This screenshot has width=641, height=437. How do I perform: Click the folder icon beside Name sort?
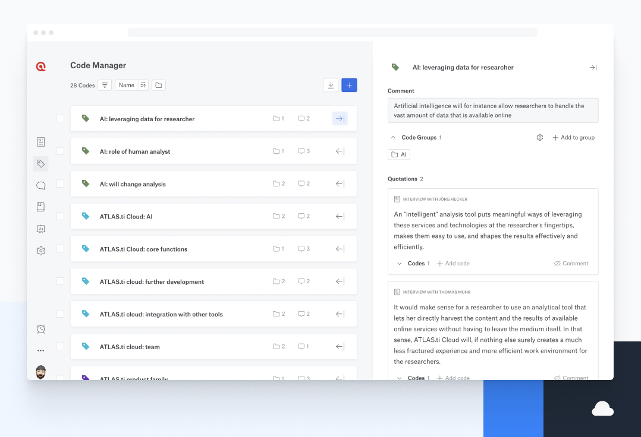coord(158,85)
